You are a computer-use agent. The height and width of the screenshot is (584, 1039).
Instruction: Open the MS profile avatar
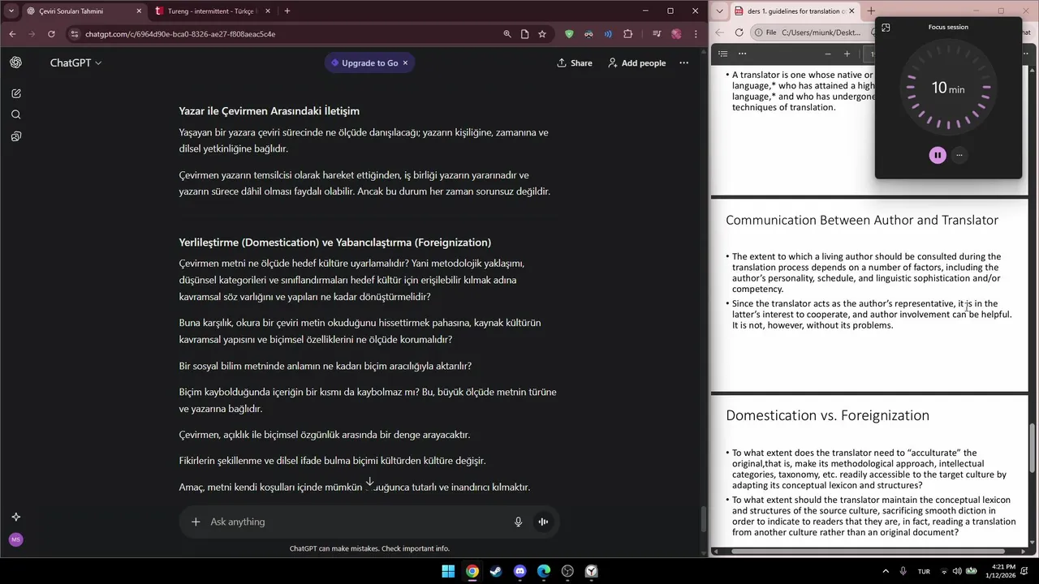tap(15, 539)
